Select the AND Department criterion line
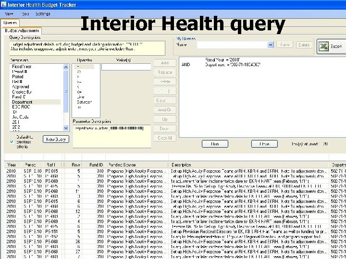The image size is (346, 259). [x=221, y=65]
